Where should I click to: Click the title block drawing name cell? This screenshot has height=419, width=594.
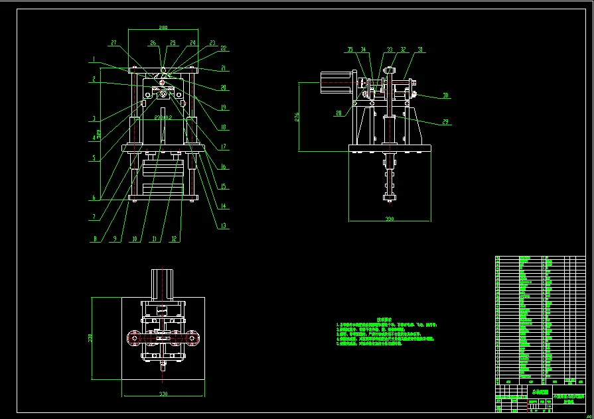tap(540, 392)
